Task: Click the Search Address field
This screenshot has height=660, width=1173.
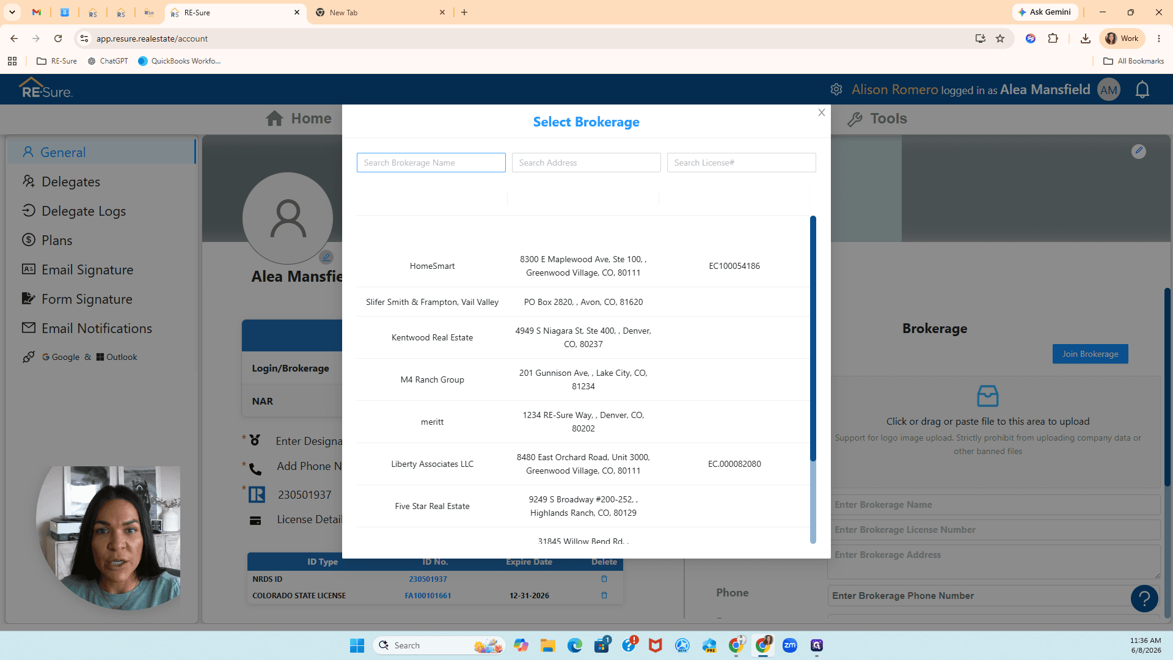Action: tap(586, 163)
